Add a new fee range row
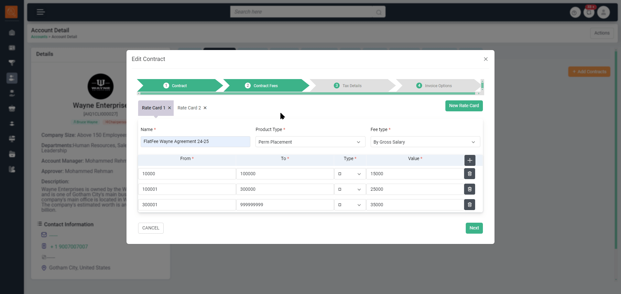This screenshot has width=621, height=294. point(470,160)
